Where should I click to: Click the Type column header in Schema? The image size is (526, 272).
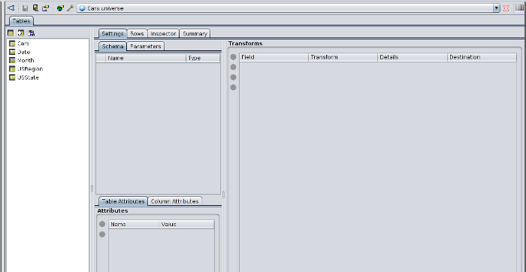203,58
